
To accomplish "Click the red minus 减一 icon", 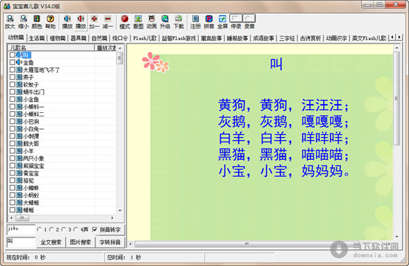I will (108, 18).
